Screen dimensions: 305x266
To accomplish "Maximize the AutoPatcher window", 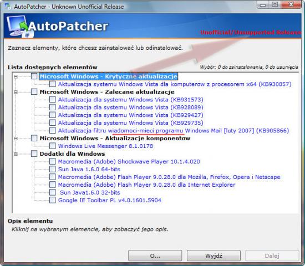I will point(274,4).
